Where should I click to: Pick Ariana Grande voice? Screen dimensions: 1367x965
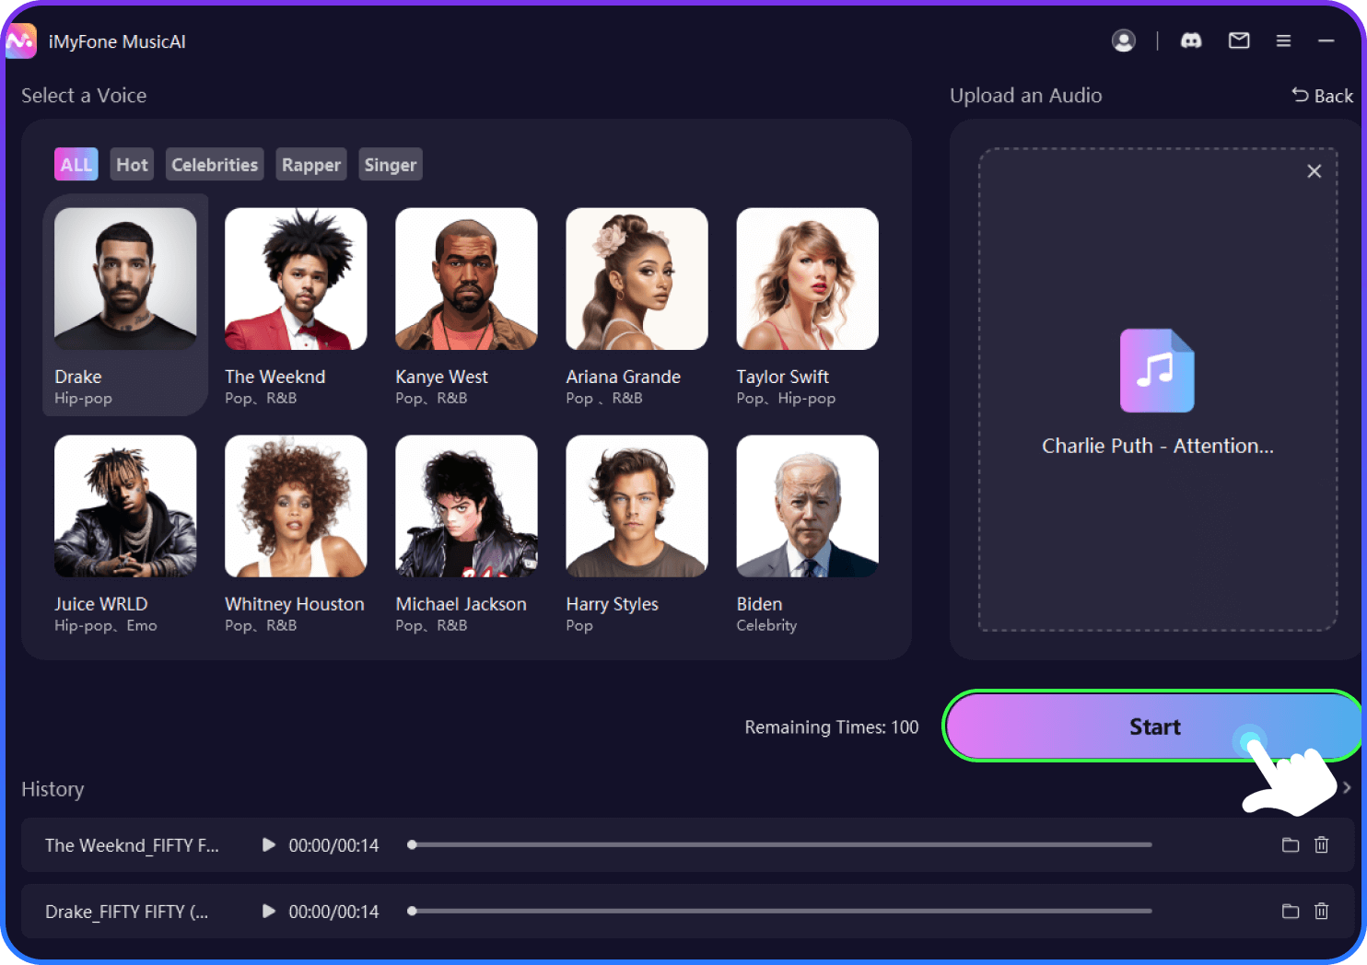(x=637, y=306)
